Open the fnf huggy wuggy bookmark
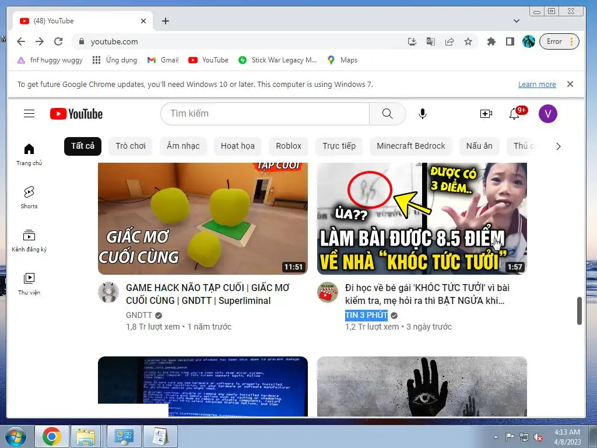This screenshot has width=597, height=448. pos(50,60)
